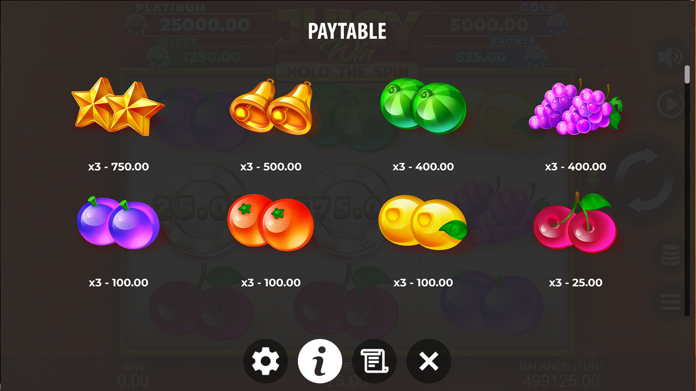Screen dimensions: 696x391
Task: Mute sound with the speaker icon
Action: pos(670,57)
